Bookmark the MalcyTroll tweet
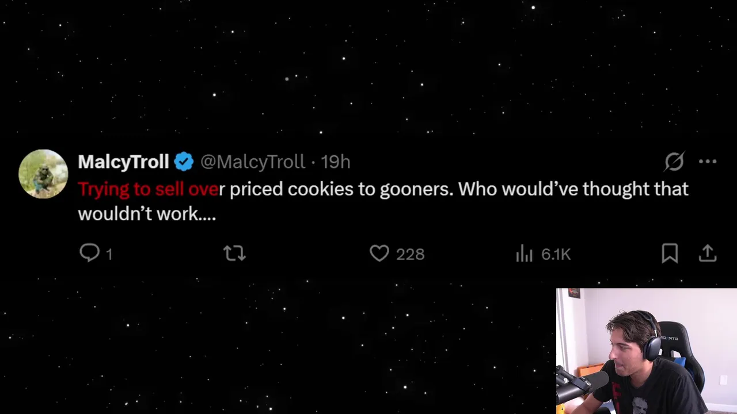This screenshot has height=414, width=737. [670, 253]
